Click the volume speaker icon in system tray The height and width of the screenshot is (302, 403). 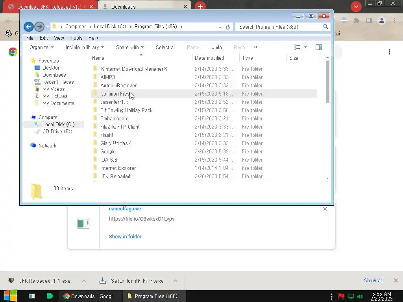pos(360,296)
